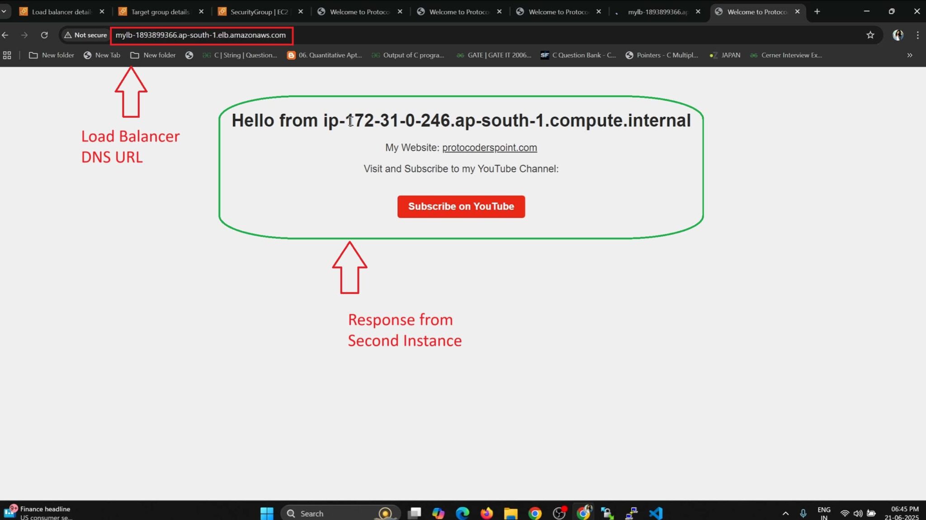Viewport: 926px width, 520px height.
Task: Toggle the microphone indicator in the tray
Action: pos(803,513)
